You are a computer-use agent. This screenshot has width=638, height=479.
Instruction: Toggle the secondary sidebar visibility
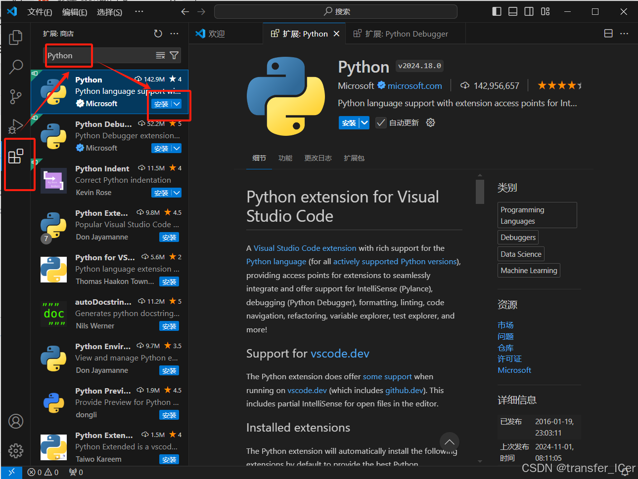[x=529, y=11]
